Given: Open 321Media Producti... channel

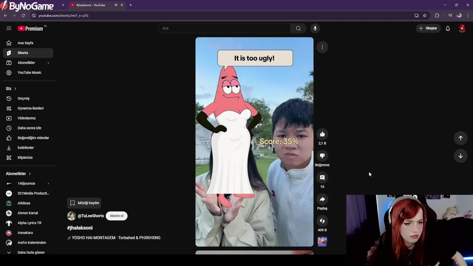Looking at the screenshot, I should click(x=28, y=193).
